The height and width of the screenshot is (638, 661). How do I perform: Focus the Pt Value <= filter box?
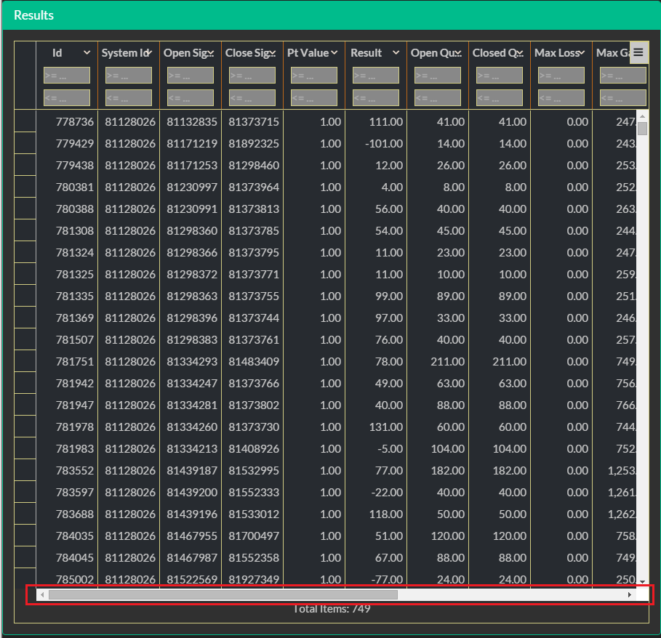click(314, 97)
